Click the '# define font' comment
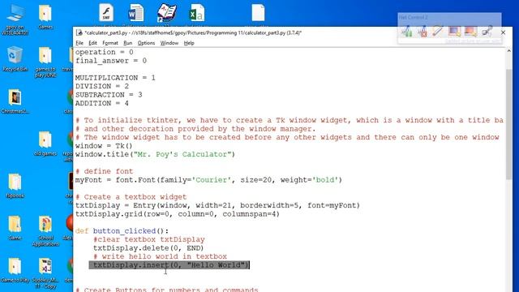Image resolution: width=519 pixels, height=292 pixels. coord(105,171)
